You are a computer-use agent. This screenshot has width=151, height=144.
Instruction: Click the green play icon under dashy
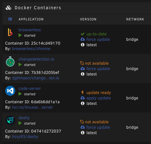(20, 123)
